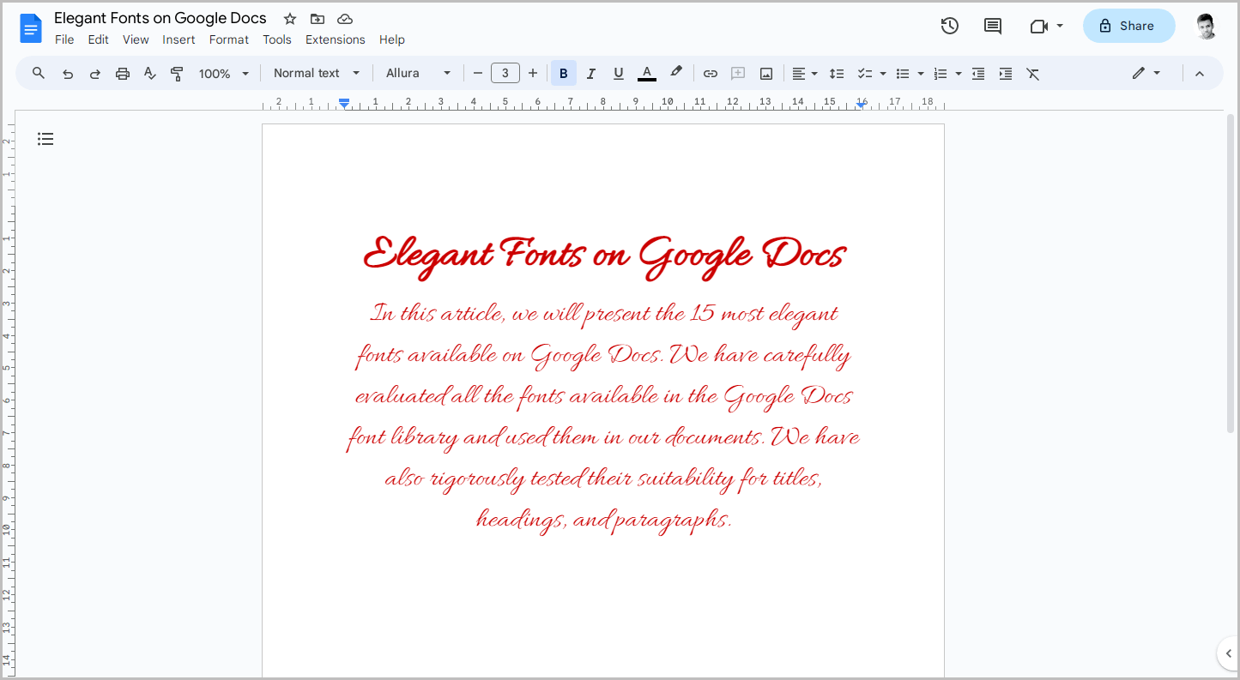Open Spelling and grammar check
1240x680 pixels.
[149, 73]
